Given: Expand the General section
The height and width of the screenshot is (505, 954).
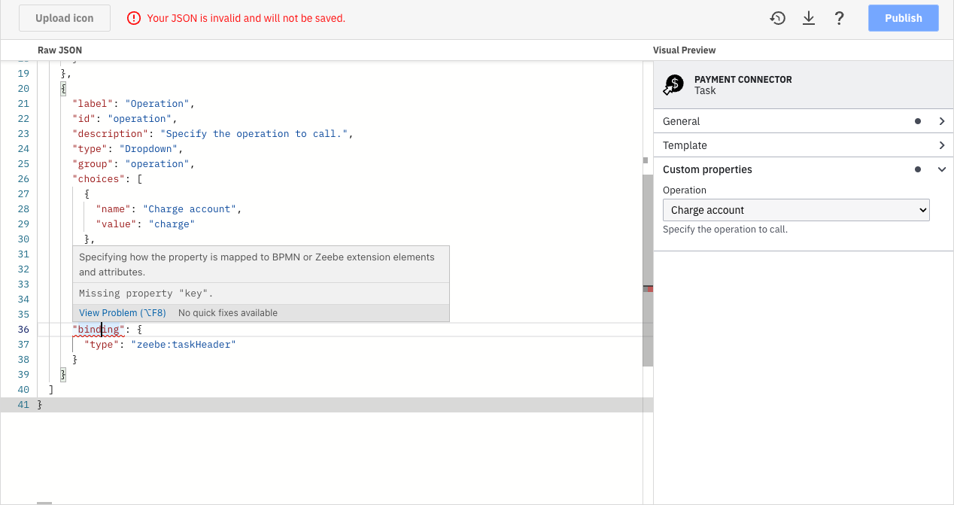Looking at the screenshot, I should tap(942, 120).
